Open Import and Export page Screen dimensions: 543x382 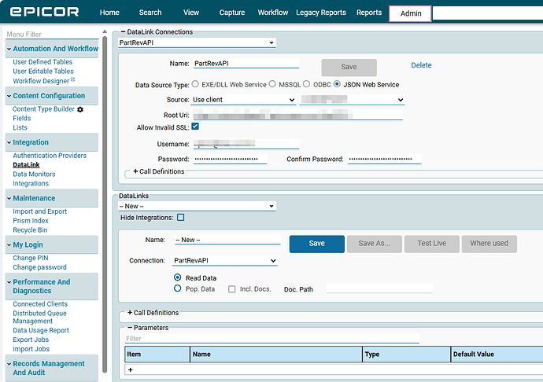[x=40, y=211]
